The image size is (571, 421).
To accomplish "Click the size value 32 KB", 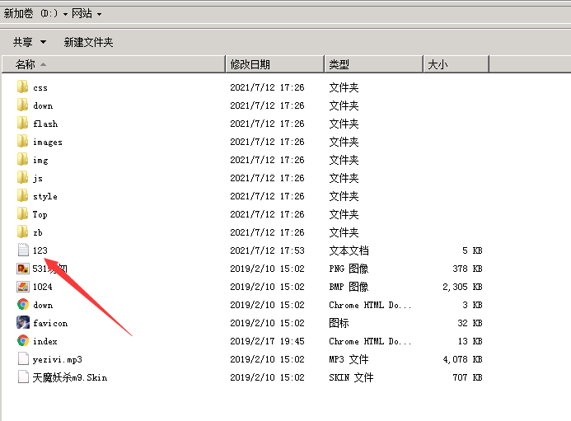I will [x=470, y=323].
